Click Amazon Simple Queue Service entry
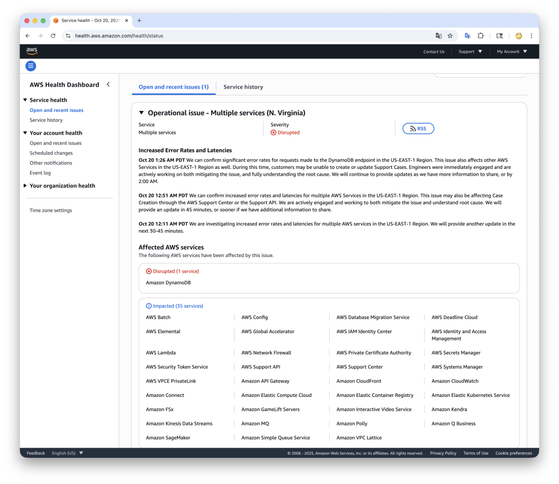Viewport: 559px width, 484px height. click(x=275, y=437)
